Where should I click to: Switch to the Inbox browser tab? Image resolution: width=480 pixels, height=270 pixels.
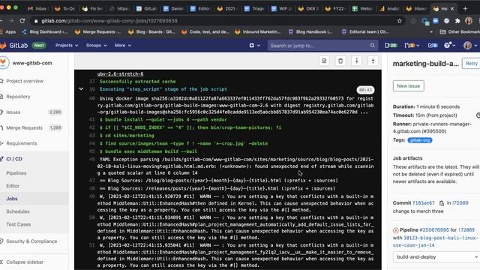tap(37, 8)
